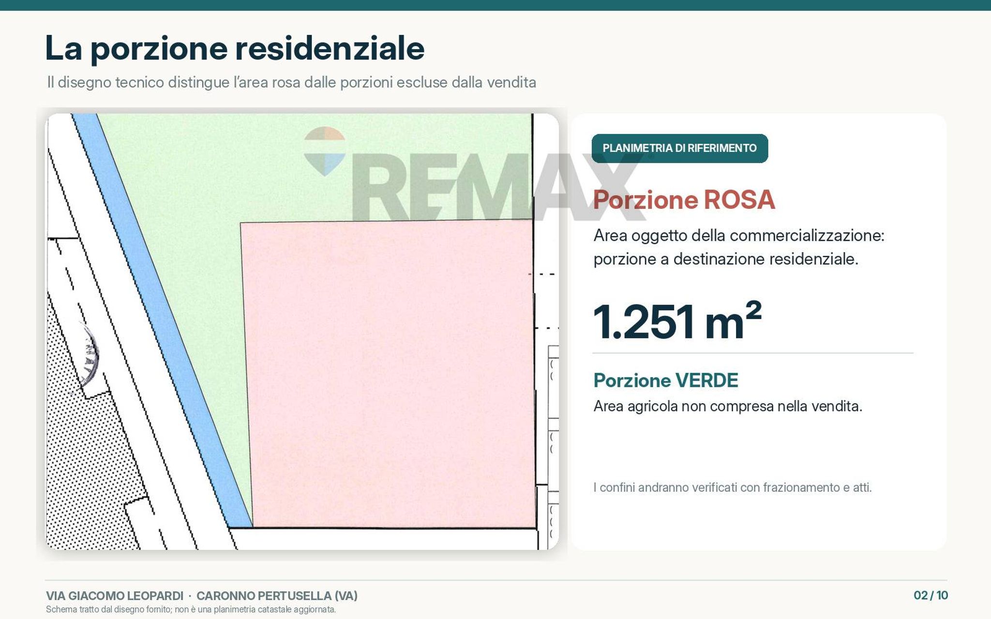
Task: Select the subtitle starting 'Il disegno tecnico distingue'
Action: coord(291,83)
